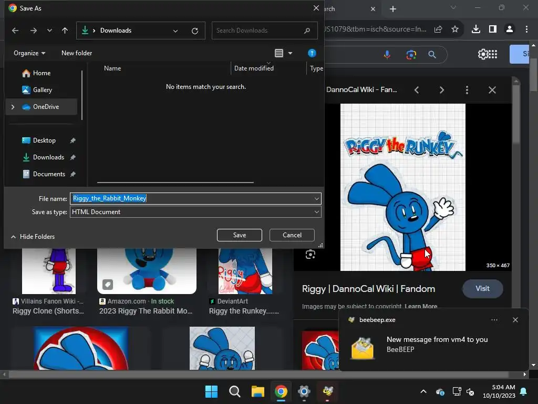This screenshot has width=538, height=404.
Task: Open image preview more options
Action: [x=467, y=90]
